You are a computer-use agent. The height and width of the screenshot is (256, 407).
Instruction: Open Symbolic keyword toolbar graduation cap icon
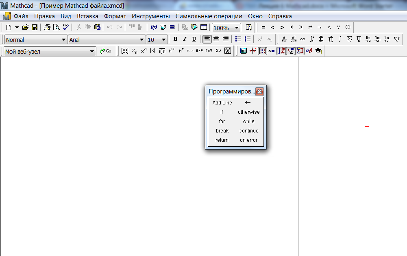click(x=318, y=51)
